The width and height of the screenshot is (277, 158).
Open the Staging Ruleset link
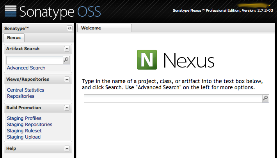[x=24, y=131]
